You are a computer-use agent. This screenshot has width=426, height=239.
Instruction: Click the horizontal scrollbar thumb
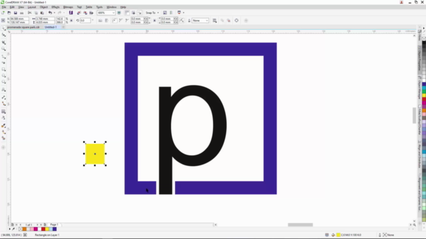[x=300, y=224]
